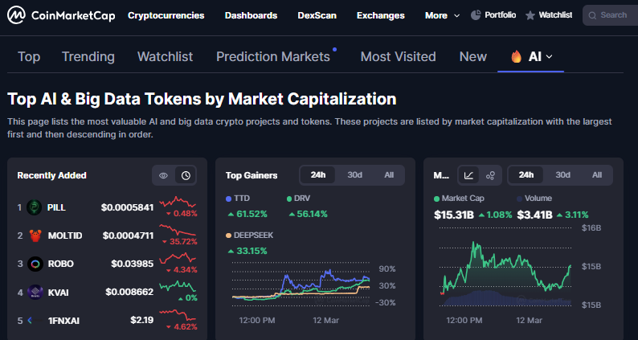Go to Prediction Markets tab
This screenshot has height=340, width=638.
pyautogui.click(x=273, y=56)
